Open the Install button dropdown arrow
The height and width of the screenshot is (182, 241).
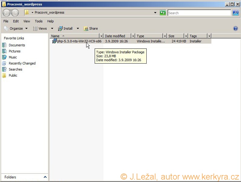tap(78, 28)
